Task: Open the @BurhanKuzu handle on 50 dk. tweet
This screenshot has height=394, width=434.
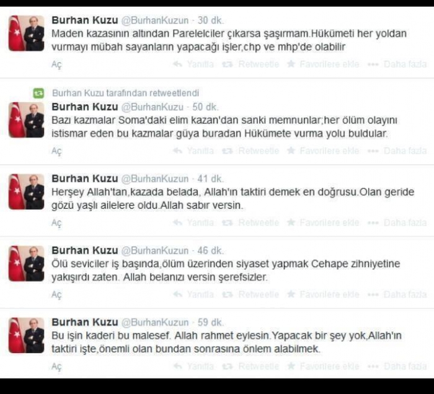Action: tap(153, 107)
